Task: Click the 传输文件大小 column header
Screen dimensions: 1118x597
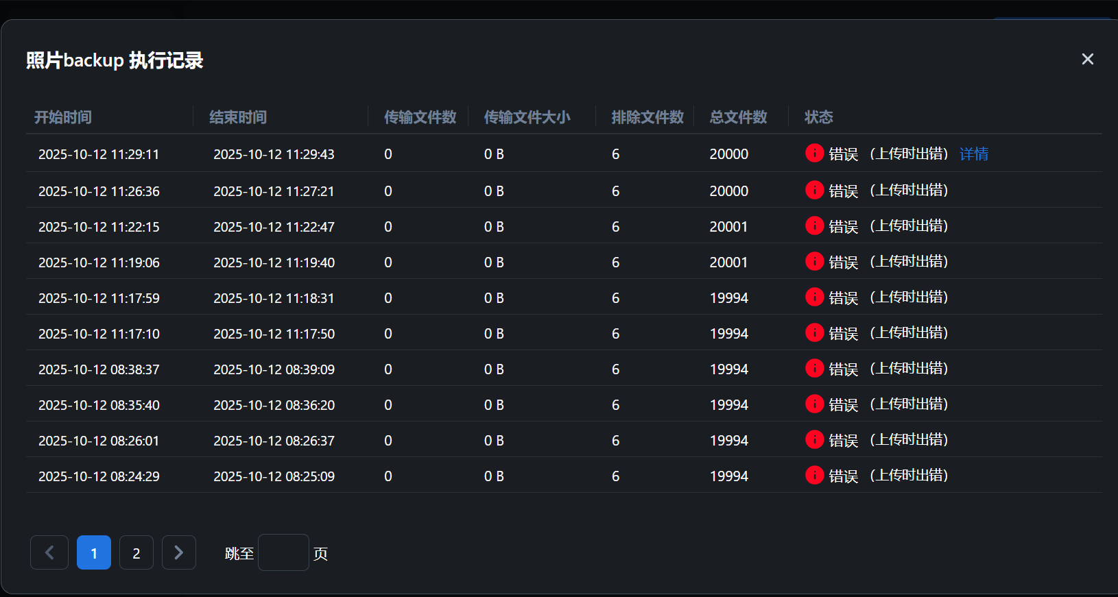Action: pos(527,117)
